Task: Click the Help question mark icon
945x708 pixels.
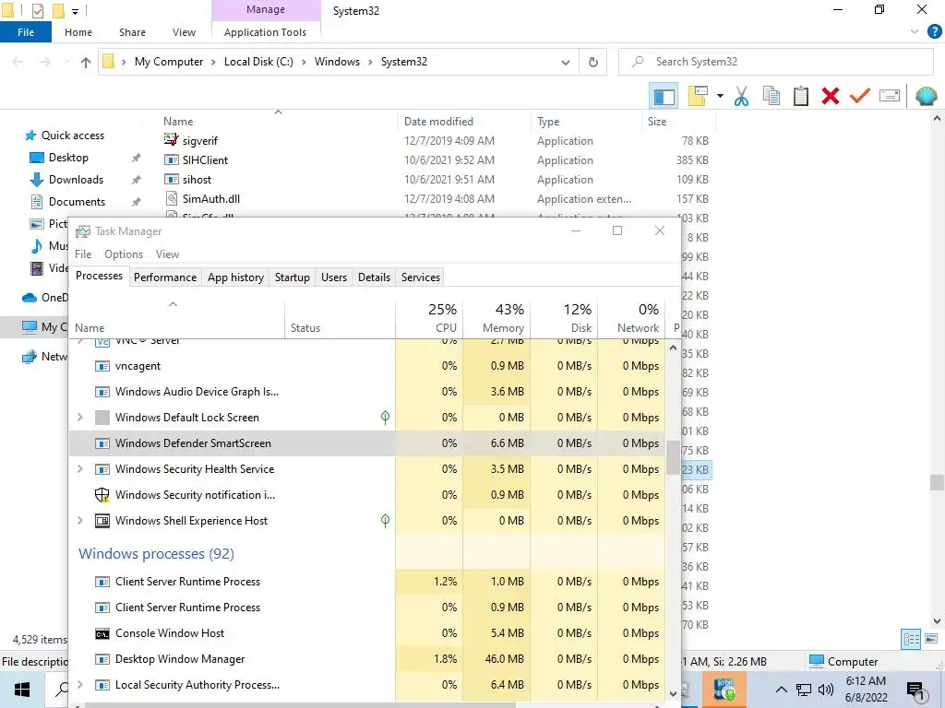Action: click(934, 32)
